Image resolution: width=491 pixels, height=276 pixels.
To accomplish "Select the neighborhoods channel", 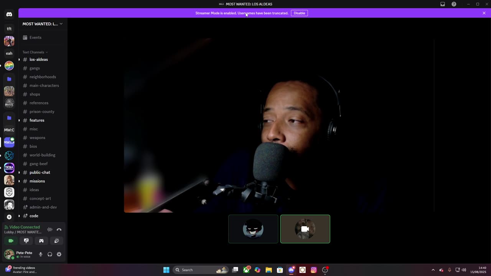I will pos(43,77).
